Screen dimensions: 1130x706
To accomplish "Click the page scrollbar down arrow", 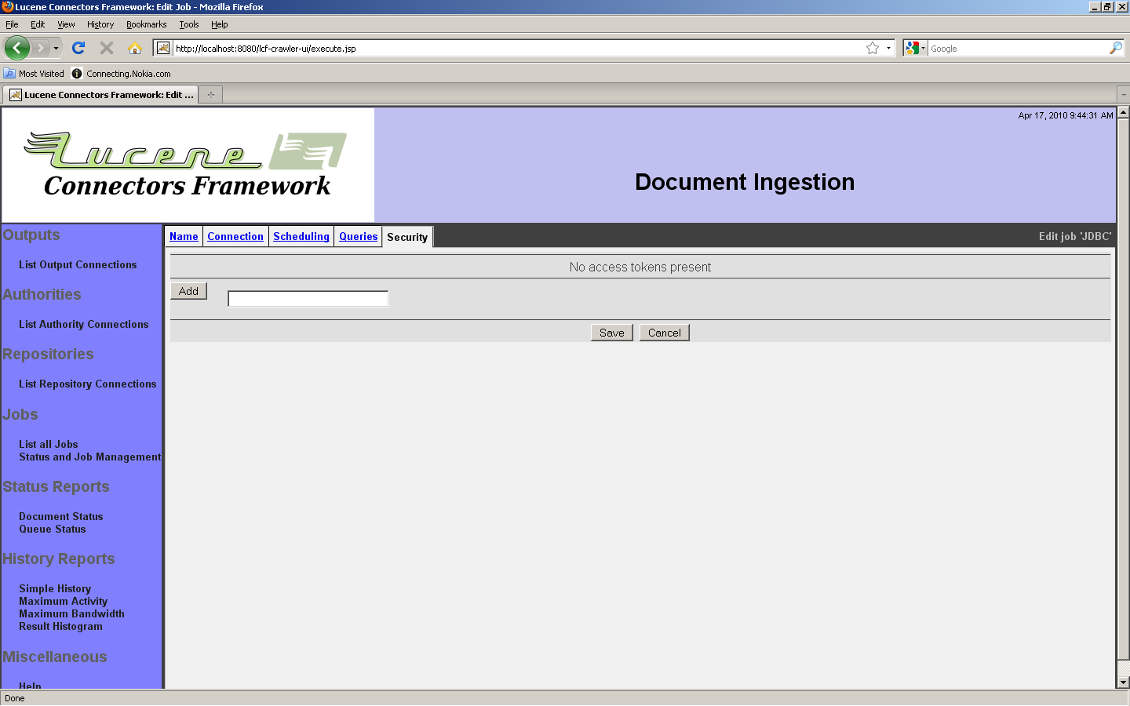I will pos(1123,682).
